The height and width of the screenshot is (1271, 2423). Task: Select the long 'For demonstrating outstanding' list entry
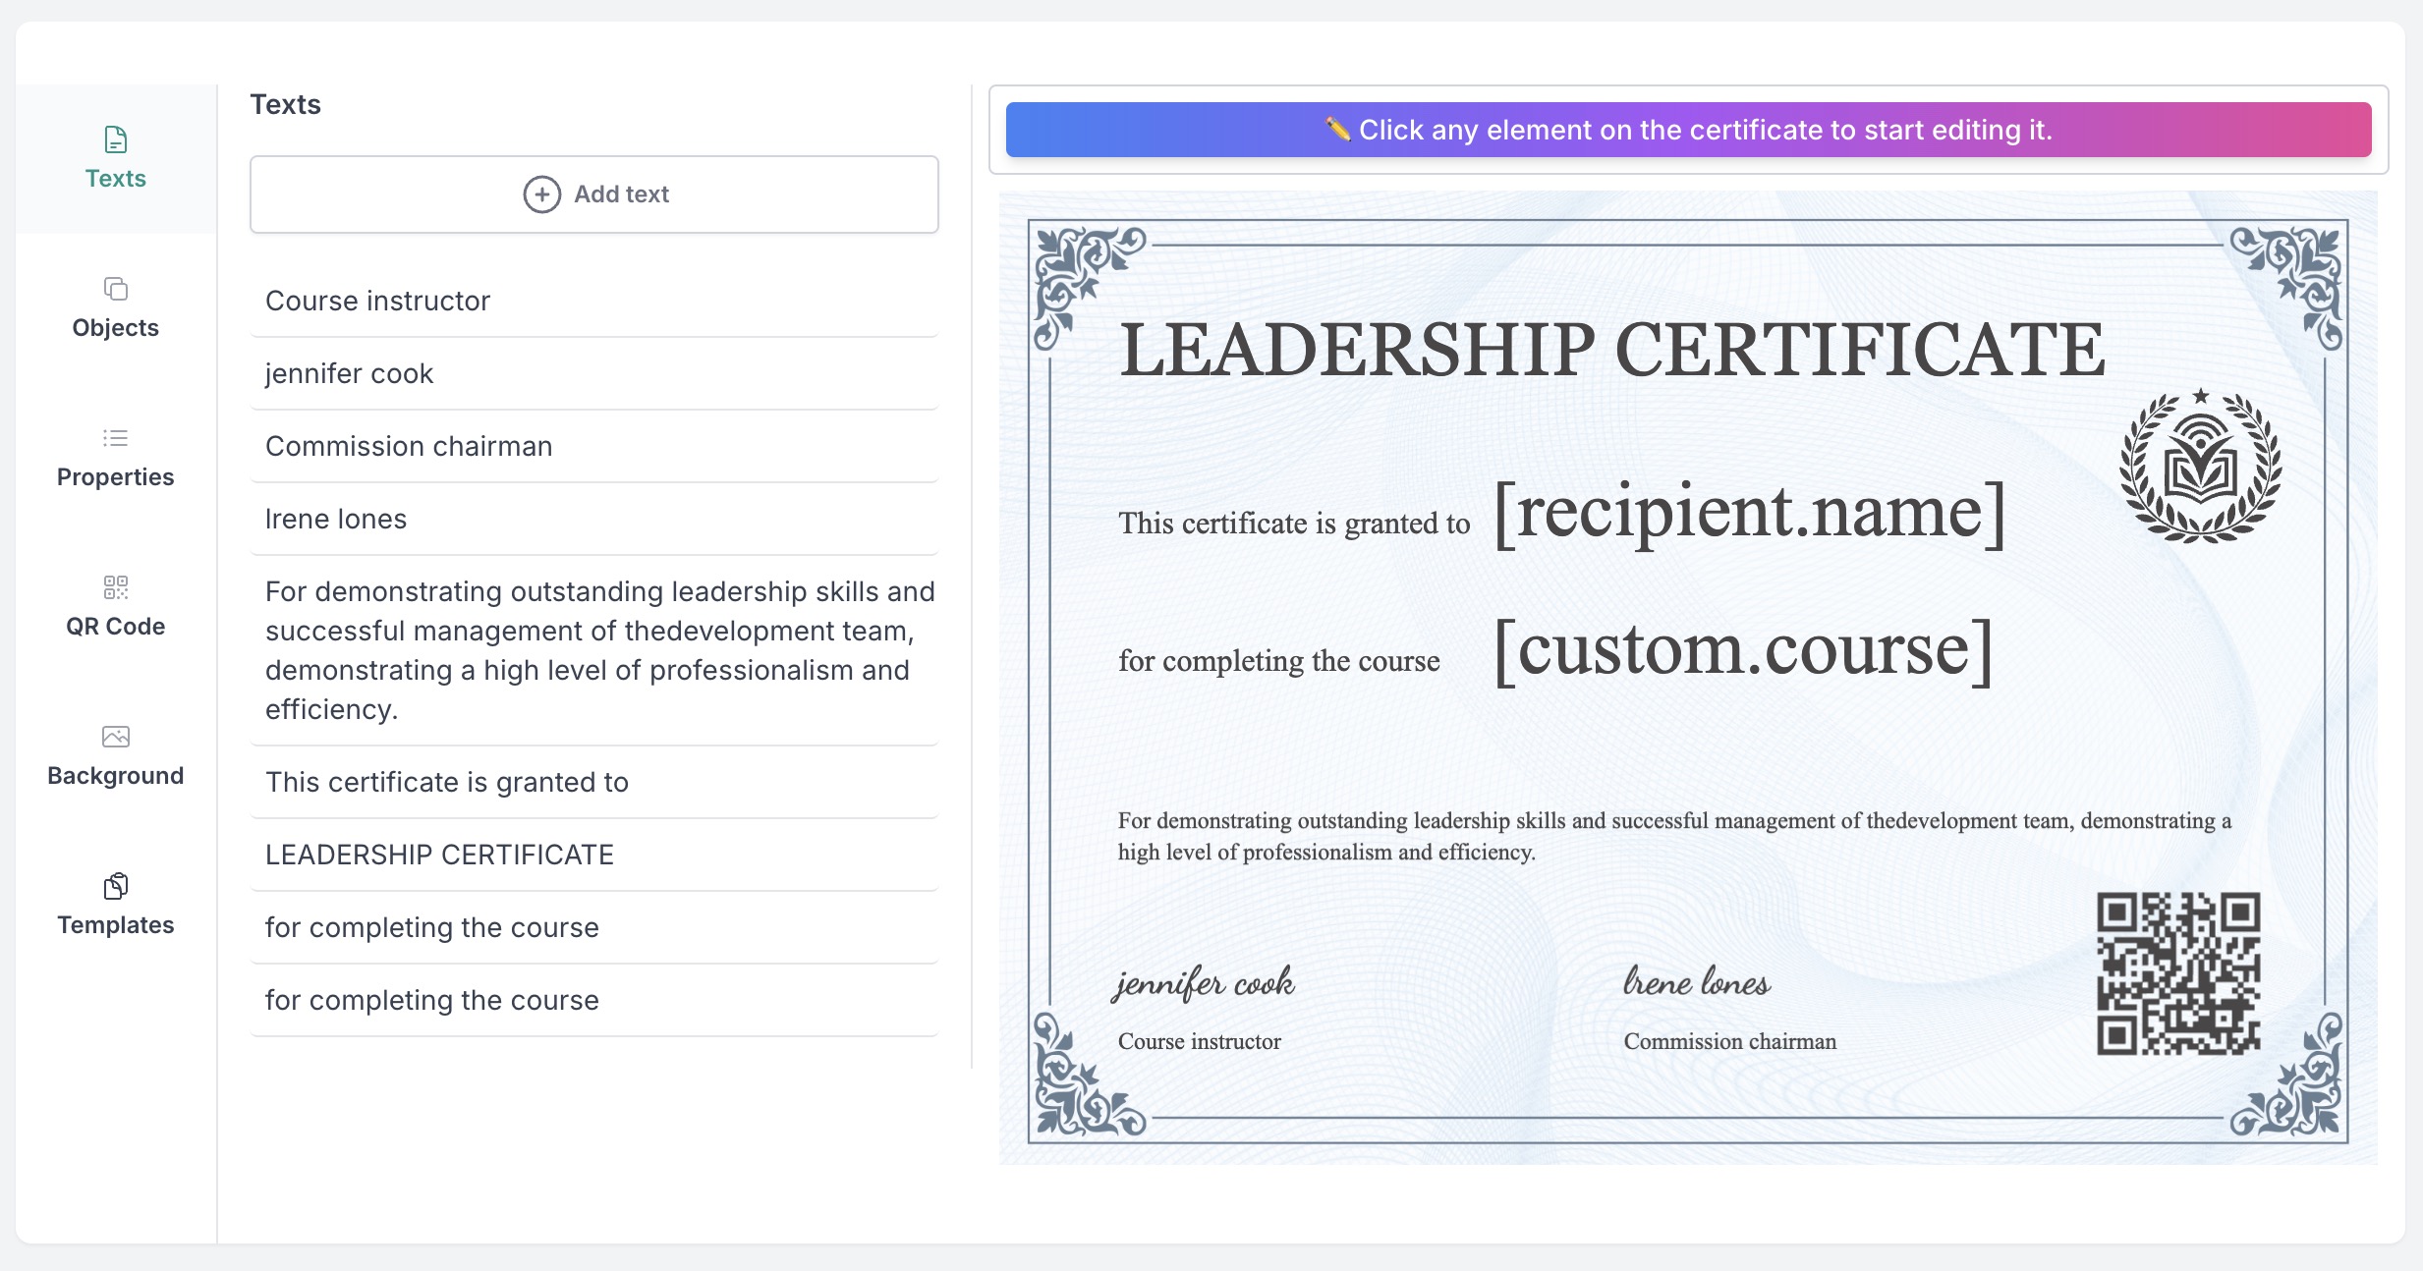coord(594,649)
